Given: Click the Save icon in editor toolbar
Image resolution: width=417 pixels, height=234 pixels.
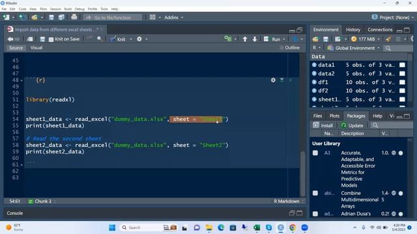Looking at the screenshot, I should (42, 39).
